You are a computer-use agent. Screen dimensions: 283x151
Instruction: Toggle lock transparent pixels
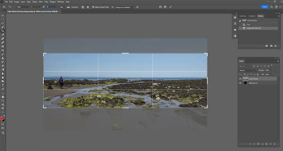click(x=245, y=74)
